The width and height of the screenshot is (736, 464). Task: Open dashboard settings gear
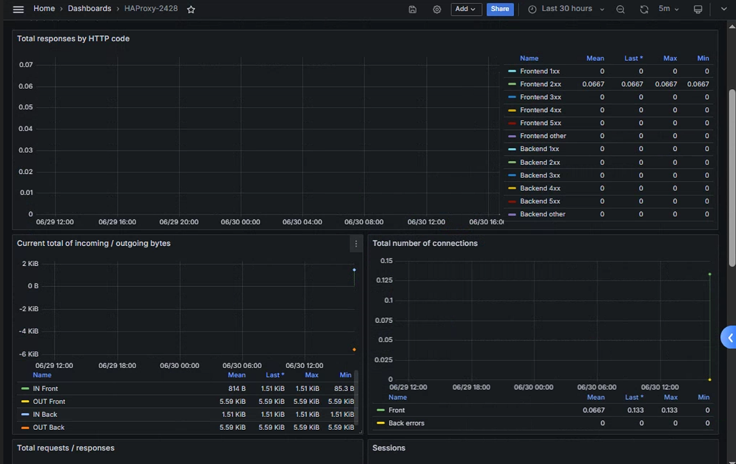(x=437, y=10)
